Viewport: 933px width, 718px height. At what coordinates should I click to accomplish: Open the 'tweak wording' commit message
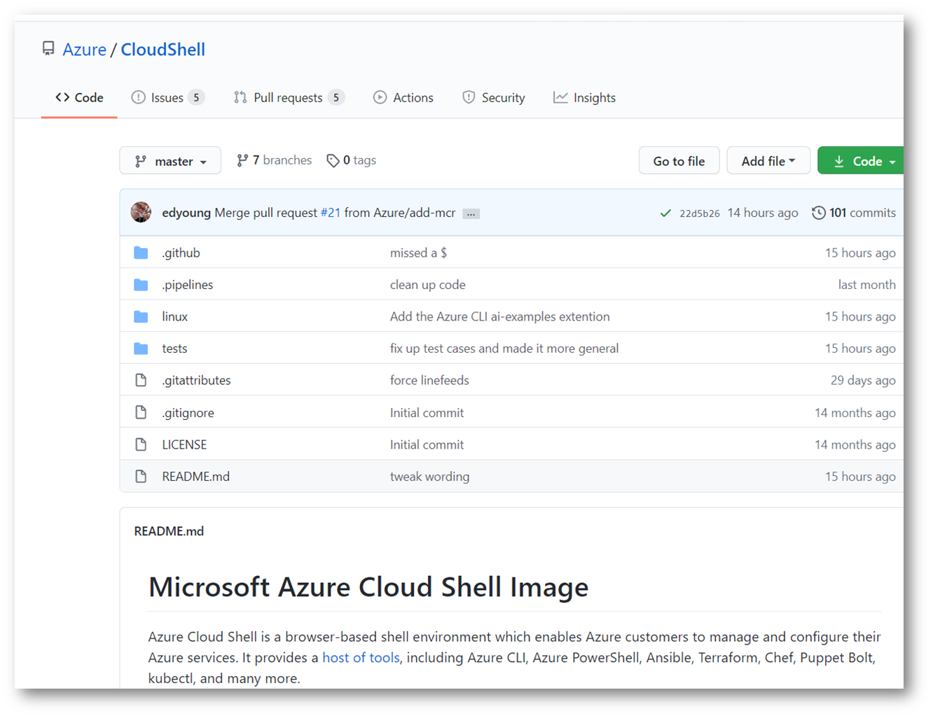pyautogui.click(x=429, y=477)
